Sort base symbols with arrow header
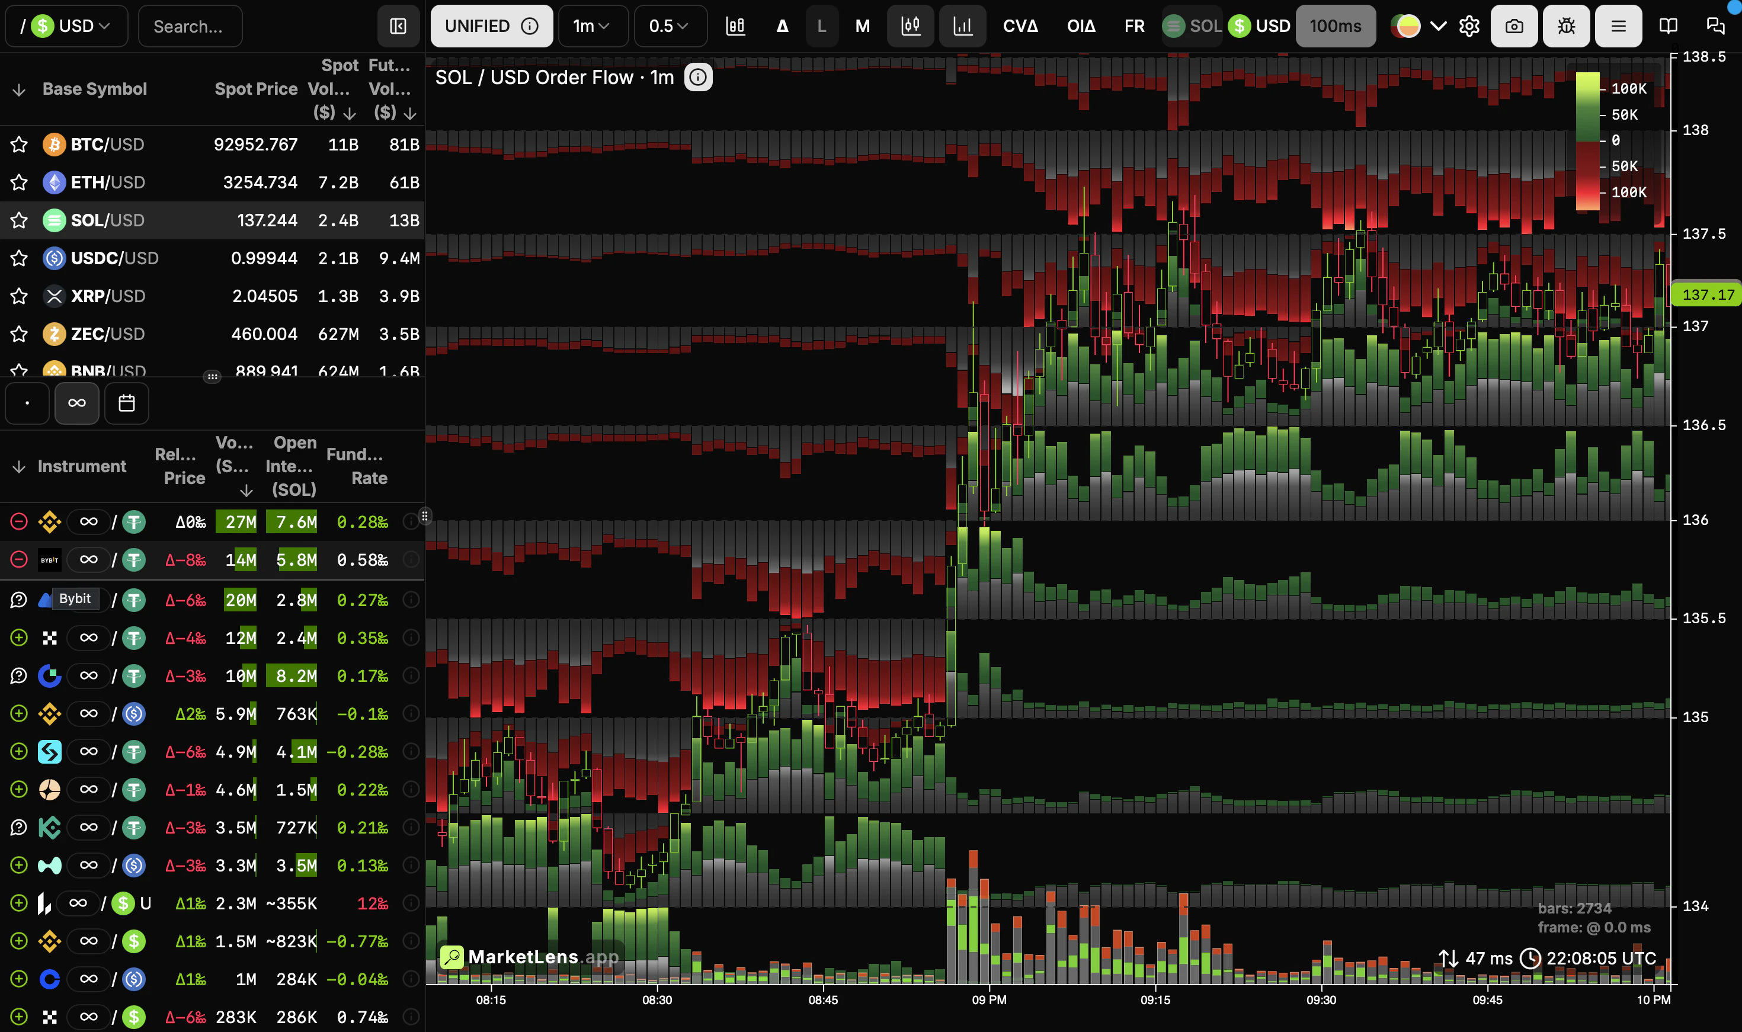The width and height of the screenshot is (1742, 1032). click(20, 89)
